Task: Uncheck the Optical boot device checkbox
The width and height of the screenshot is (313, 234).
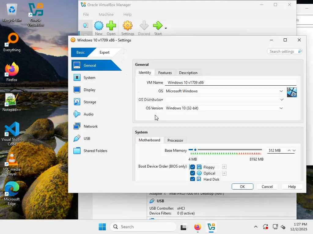Action: coord(193,173)
